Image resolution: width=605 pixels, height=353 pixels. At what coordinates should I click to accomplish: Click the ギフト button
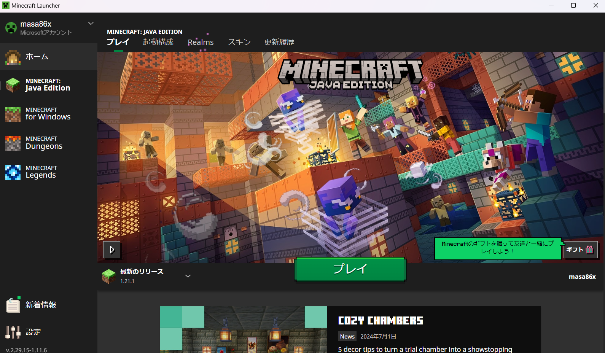tap(580, 250)
